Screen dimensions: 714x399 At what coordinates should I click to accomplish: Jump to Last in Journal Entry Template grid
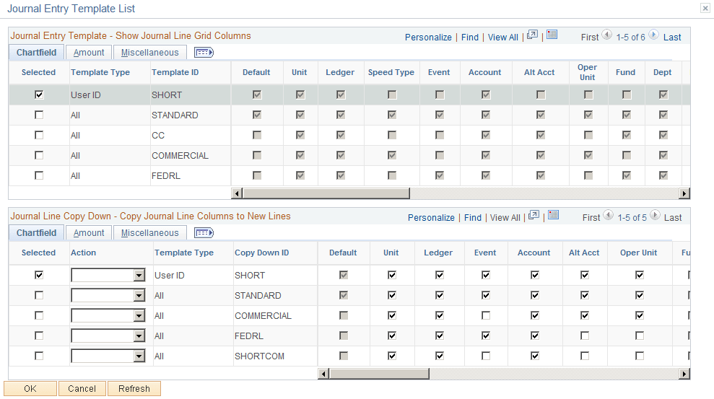coord(672,38)
